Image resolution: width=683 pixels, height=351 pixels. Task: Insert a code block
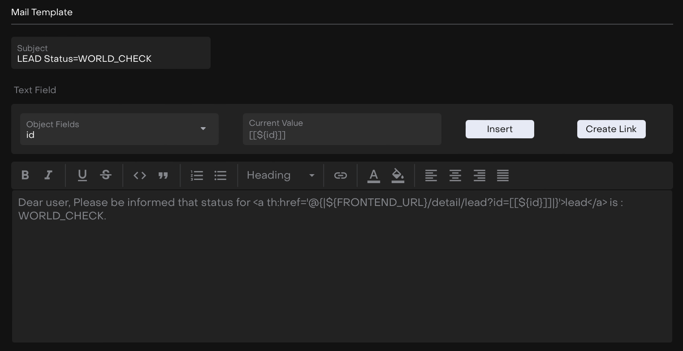140,175
